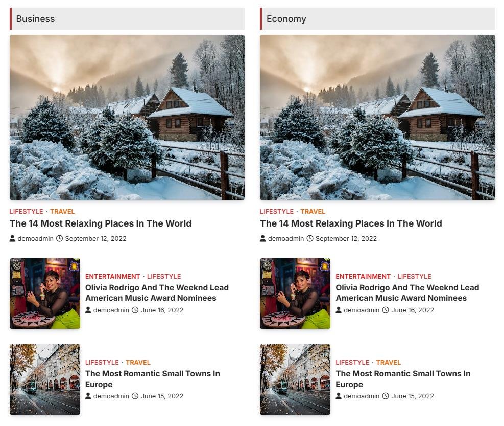Open the Business section heading
The height and width of the screenshot is (426, 504).
pos(35,19)
